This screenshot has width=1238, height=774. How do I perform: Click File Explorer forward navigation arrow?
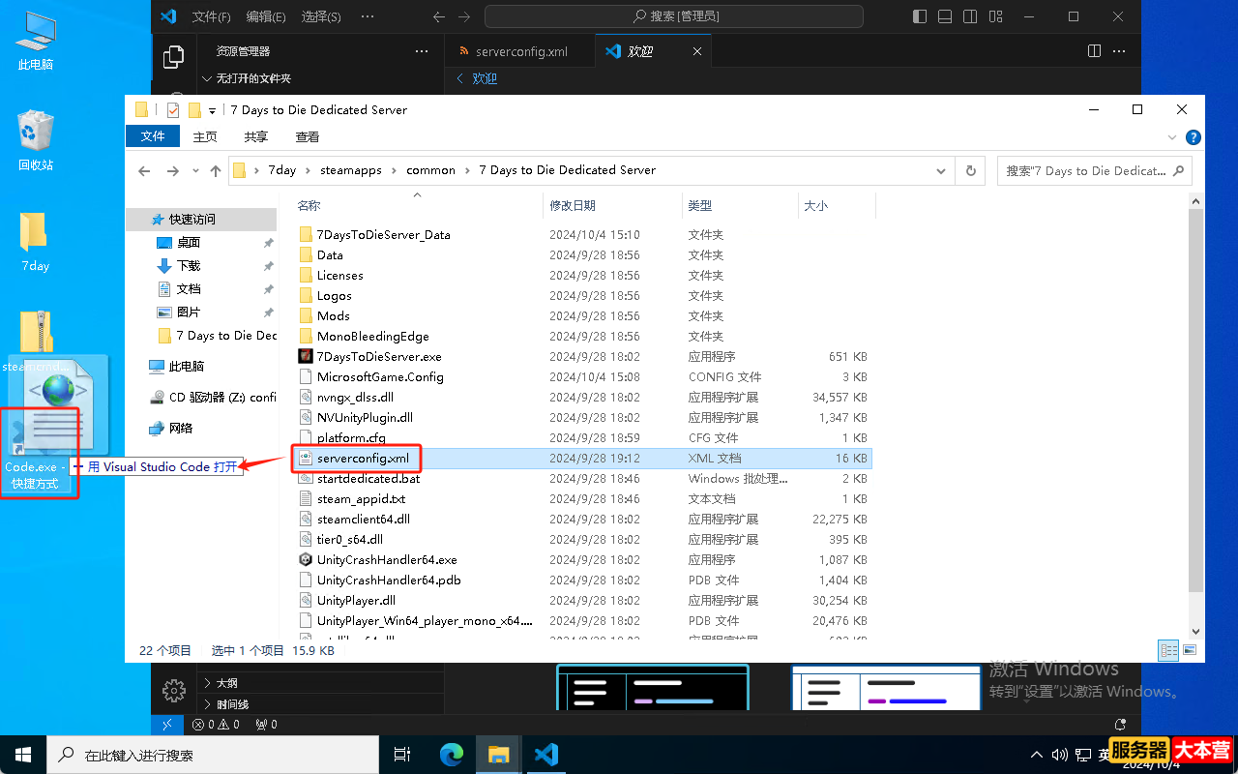pos(173,170)
